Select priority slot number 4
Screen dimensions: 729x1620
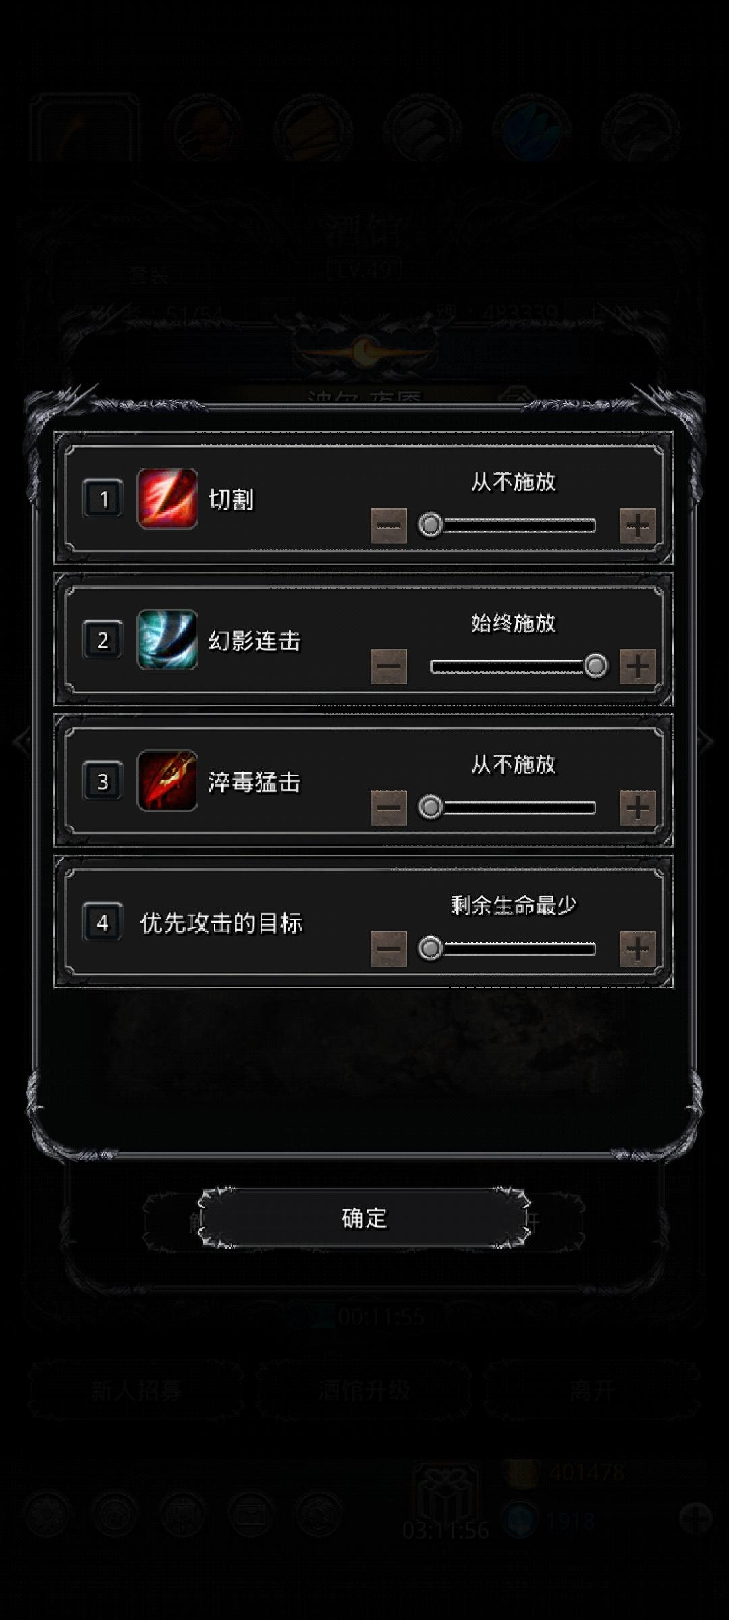(103, 922)
